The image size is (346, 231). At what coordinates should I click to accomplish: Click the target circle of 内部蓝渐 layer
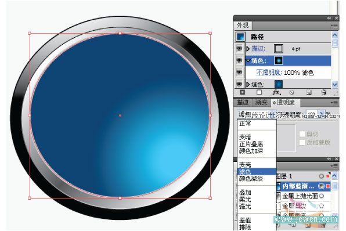click(321, 186)
